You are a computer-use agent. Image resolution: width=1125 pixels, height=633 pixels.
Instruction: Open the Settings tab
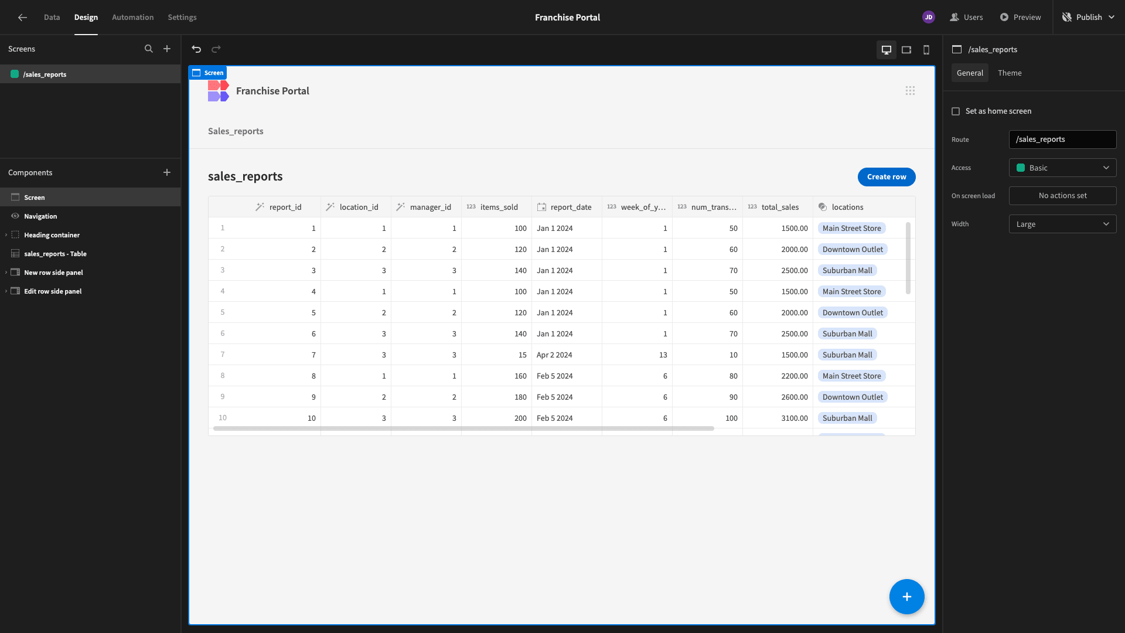(x=182, y=18)
